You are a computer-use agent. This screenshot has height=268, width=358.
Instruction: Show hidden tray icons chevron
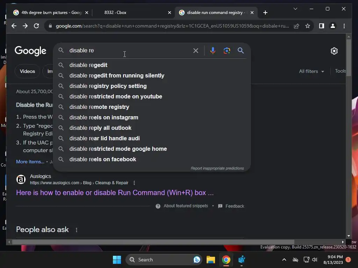284,260
